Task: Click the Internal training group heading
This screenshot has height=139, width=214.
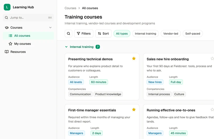Action: (82, 47)
